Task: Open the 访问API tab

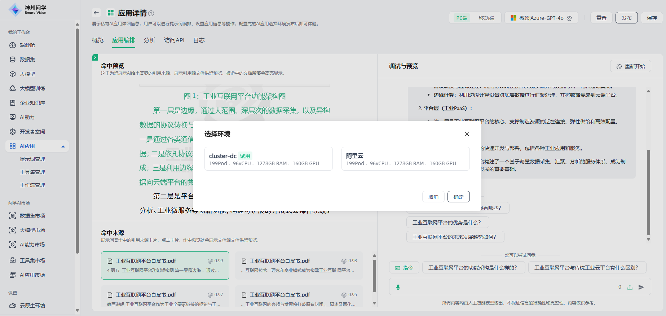Action: 174,40
